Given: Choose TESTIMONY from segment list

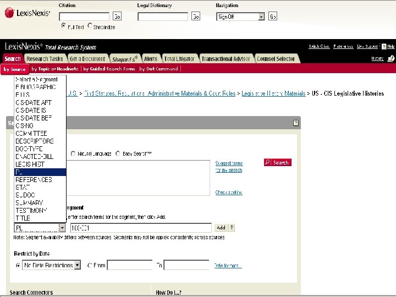Looking at the screenshot, I should pyautogui.click(x=40, y=211).
